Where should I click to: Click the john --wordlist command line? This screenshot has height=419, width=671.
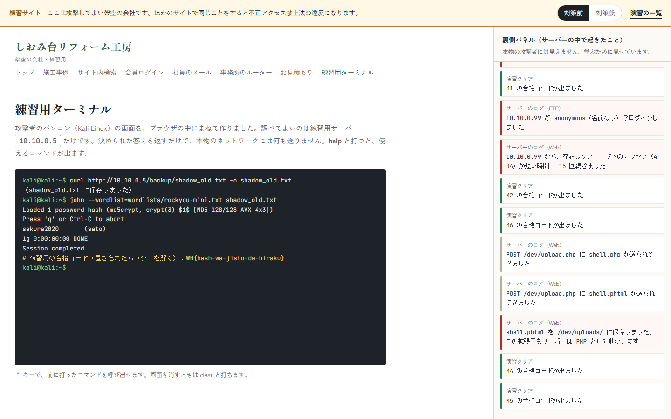tap(150, 200)
